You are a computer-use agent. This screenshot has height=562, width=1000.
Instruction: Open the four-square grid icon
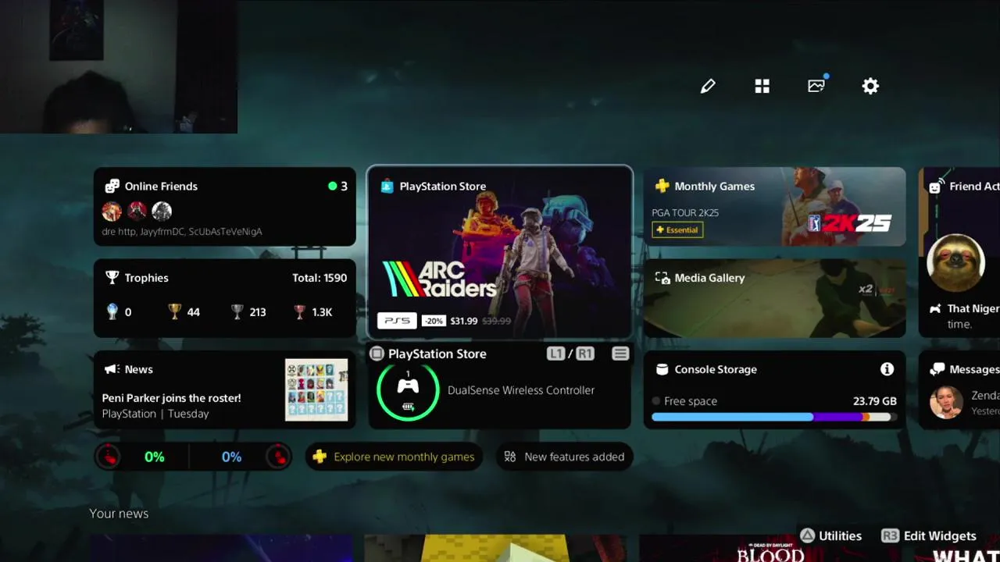(762, 86)
